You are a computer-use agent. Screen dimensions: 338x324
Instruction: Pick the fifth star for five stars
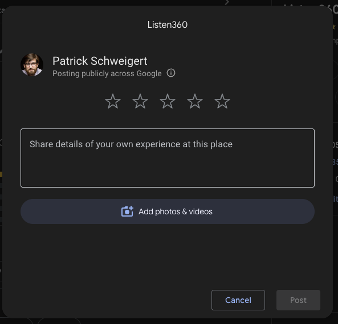pyautogui.click(x=222, y=101)
